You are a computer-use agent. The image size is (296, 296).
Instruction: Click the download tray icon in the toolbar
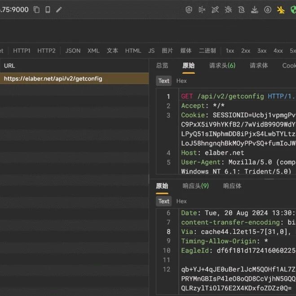coord(255,9)
